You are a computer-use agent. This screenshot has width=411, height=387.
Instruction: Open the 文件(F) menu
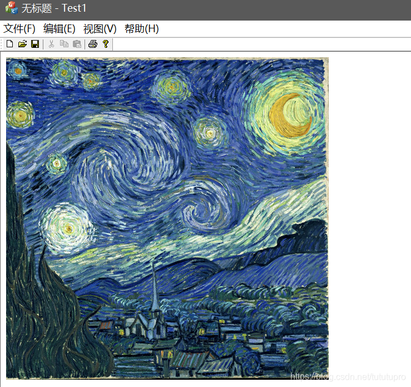pyautogui.click(x=19, y=28)
